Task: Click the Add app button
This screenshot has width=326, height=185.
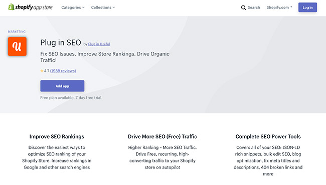Action: [x=62, y=86]
